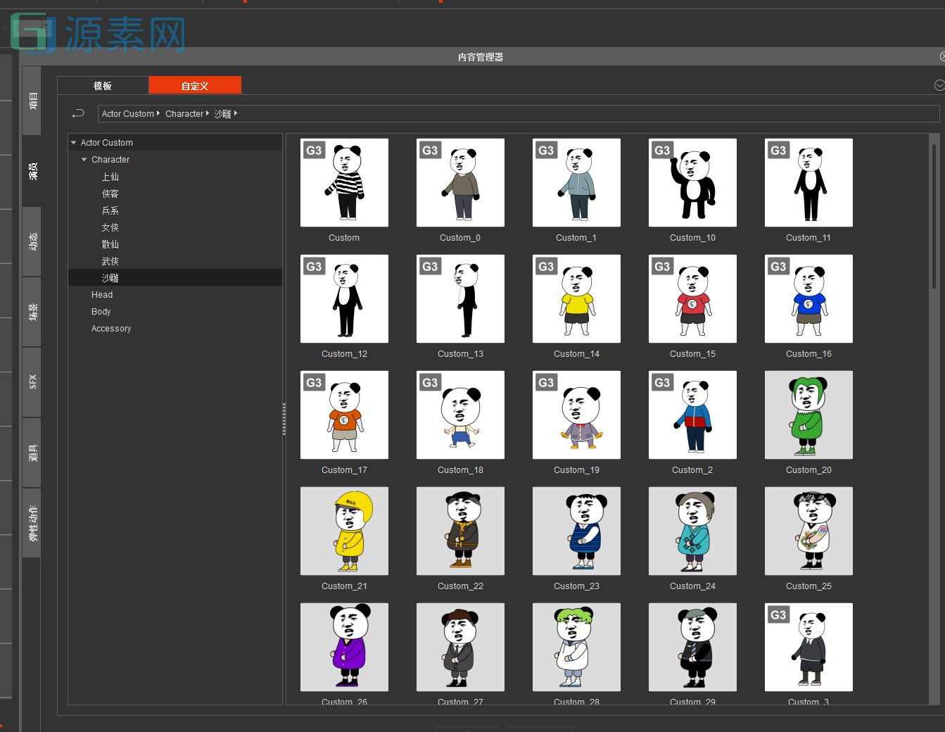
Task: Open the 动态 side tab
Action: pyautogui.click(x=32, y=241)
